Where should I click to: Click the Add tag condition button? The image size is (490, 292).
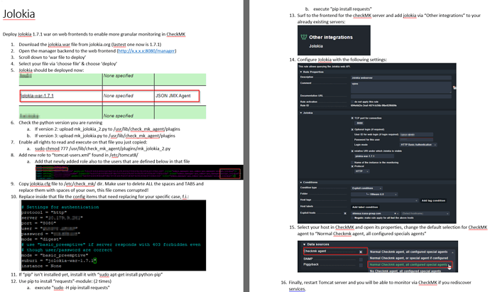point(435,200)
